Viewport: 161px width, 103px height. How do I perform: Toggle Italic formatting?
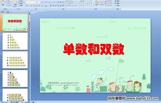coord(29,6)
